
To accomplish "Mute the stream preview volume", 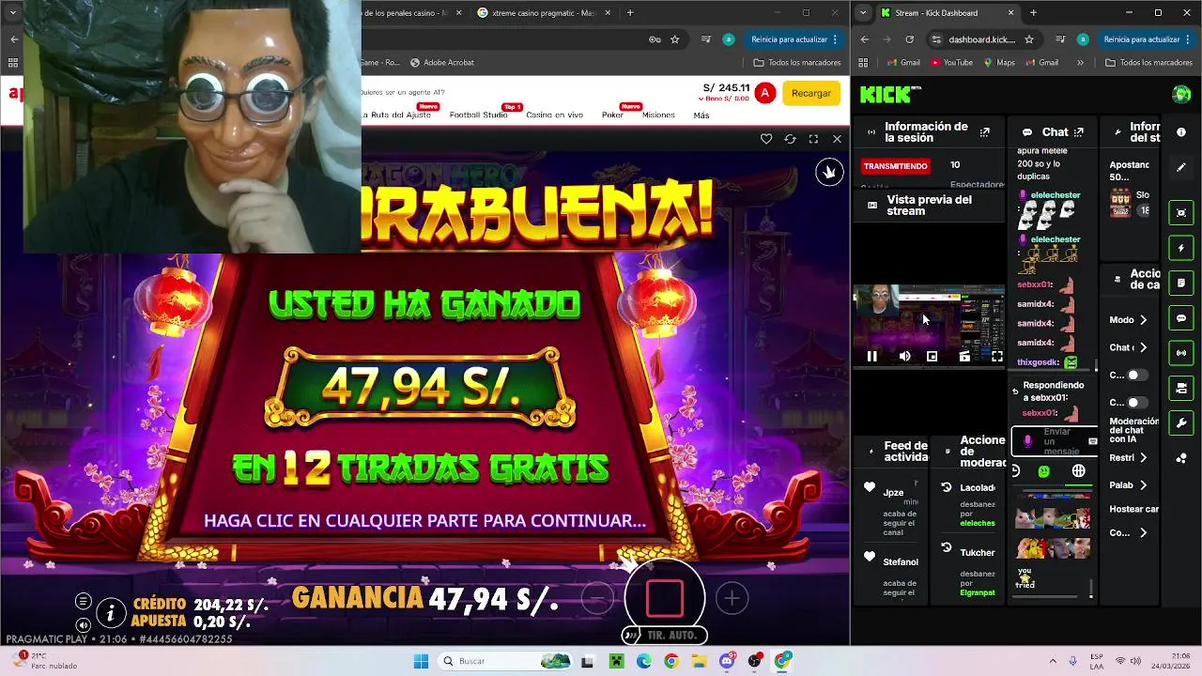I will tap(904, 356).
